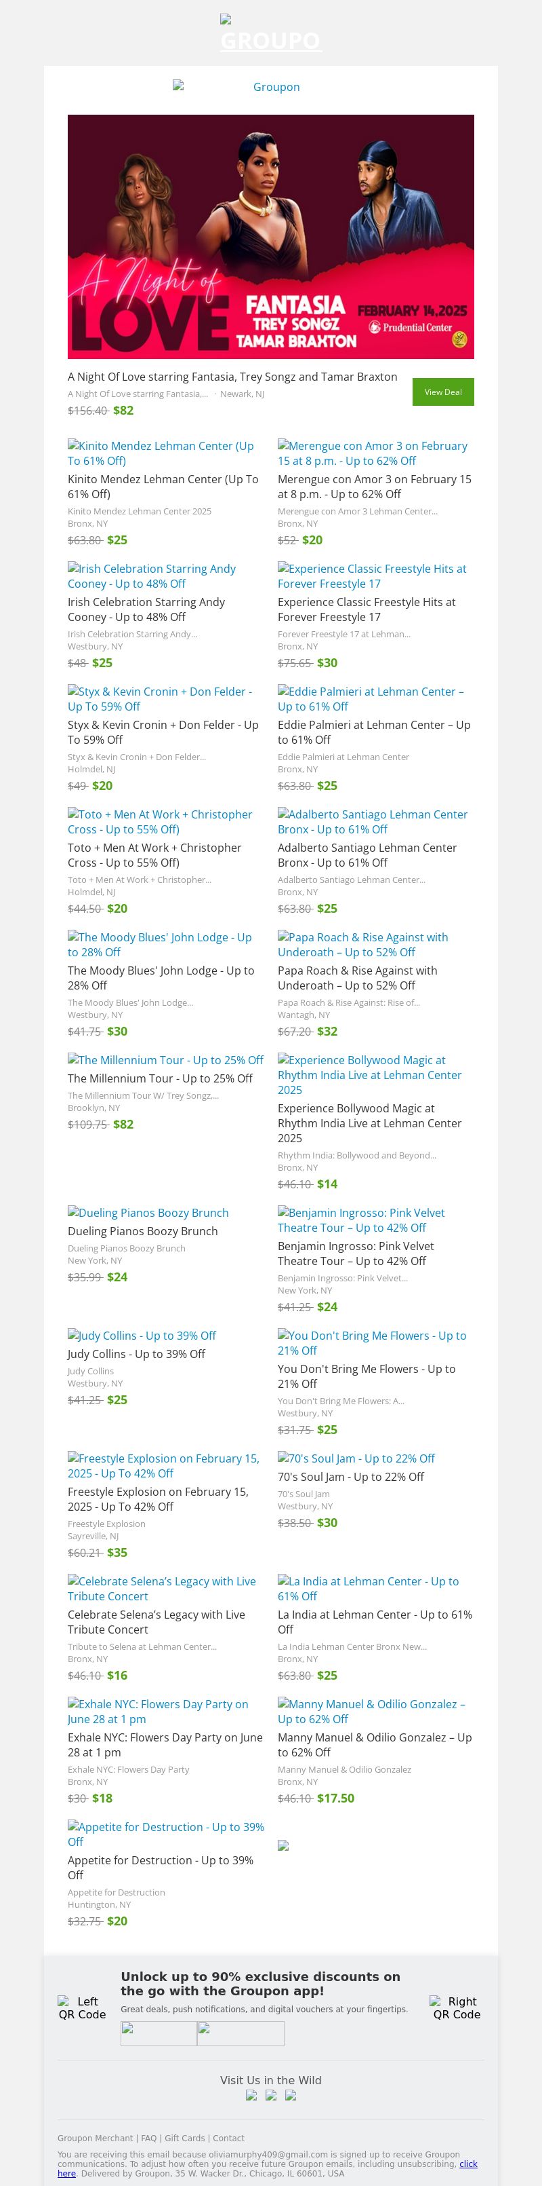Open the Contact footer link
The height and width of the screenshot is (2186, 542).
(229, 2138)
